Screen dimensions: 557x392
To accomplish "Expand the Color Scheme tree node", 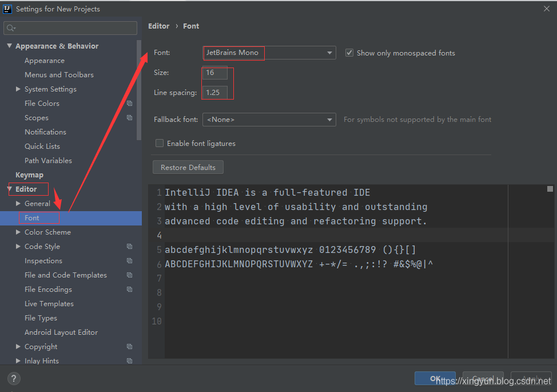I will coord(19,232).
